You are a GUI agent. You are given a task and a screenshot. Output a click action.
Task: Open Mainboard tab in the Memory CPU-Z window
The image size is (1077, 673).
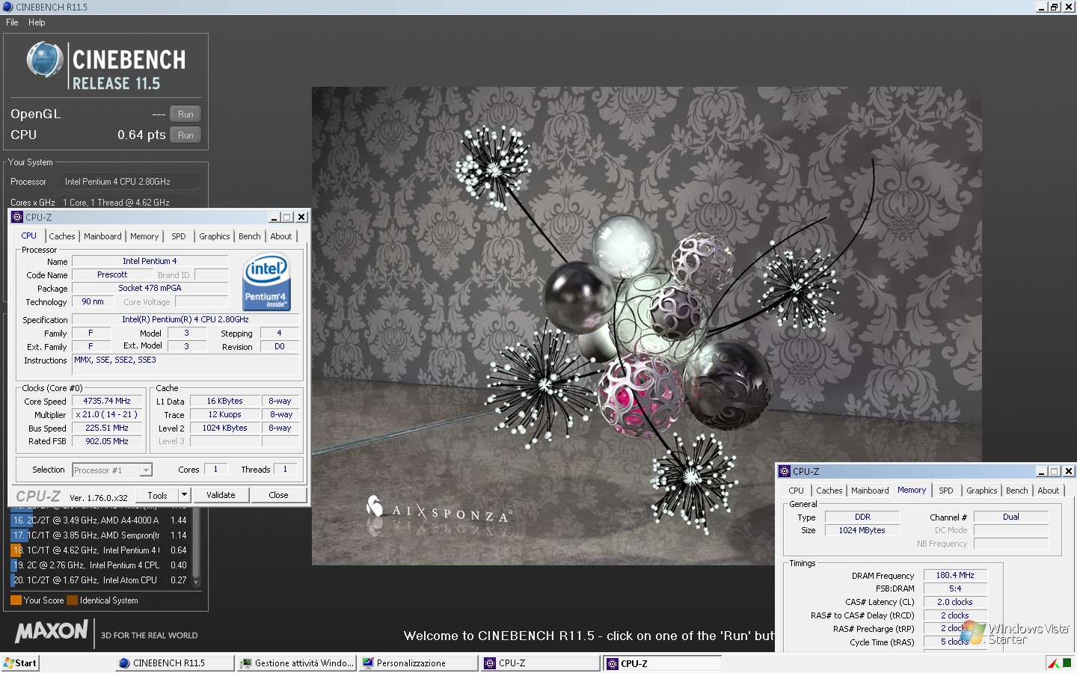[x=870, y=491]
